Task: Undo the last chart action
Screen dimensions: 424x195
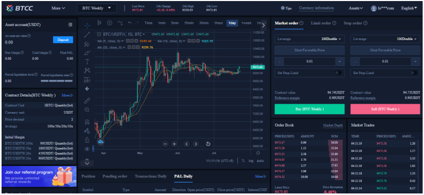Action: click(x=130, y=23)
